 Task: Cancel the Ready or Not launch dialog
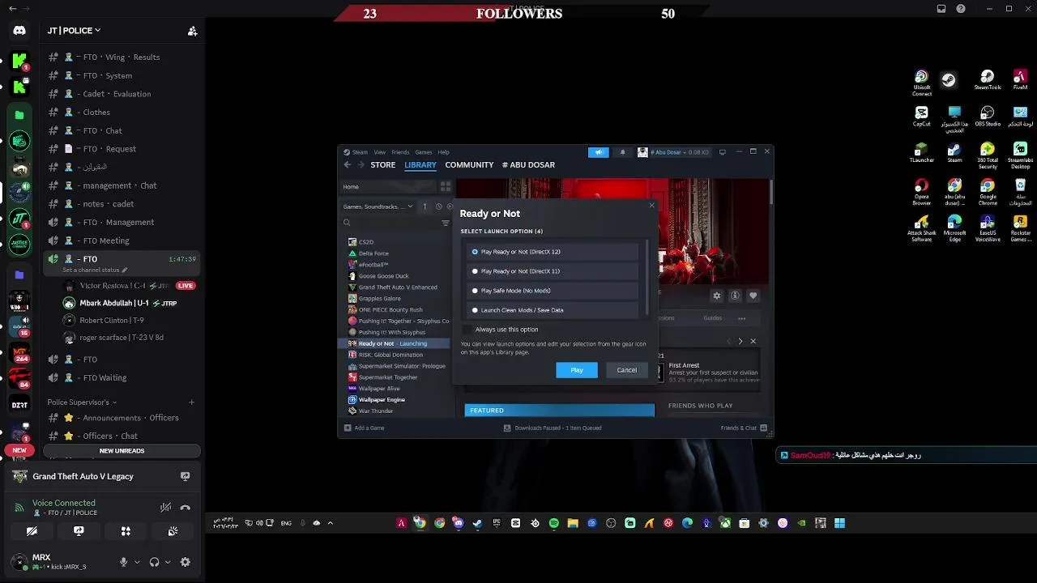tap(627, 370)
